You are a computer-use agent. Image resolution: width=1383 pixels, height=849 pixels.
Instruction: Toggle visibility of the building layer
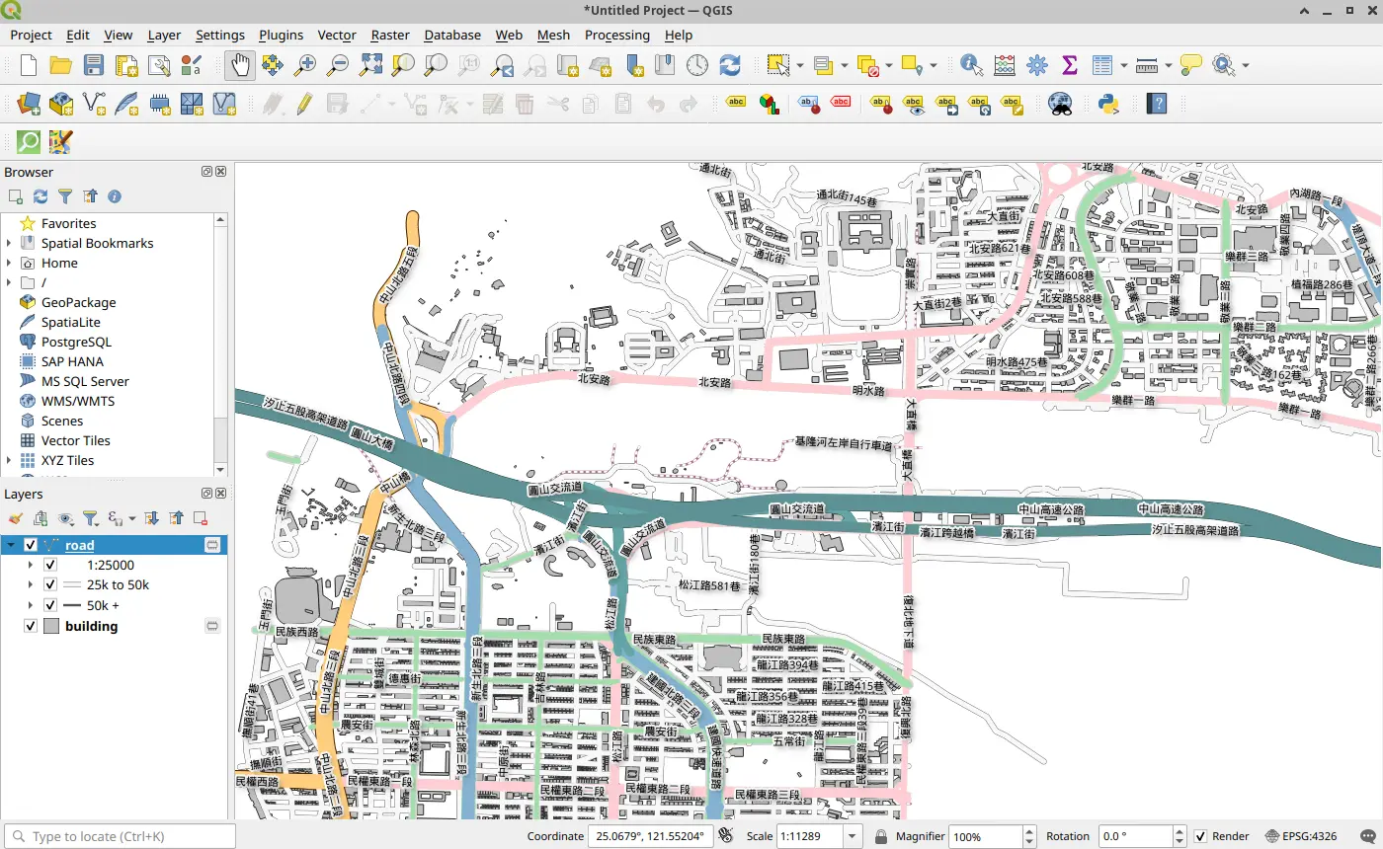pyautogui.click(x=31, y=626)
